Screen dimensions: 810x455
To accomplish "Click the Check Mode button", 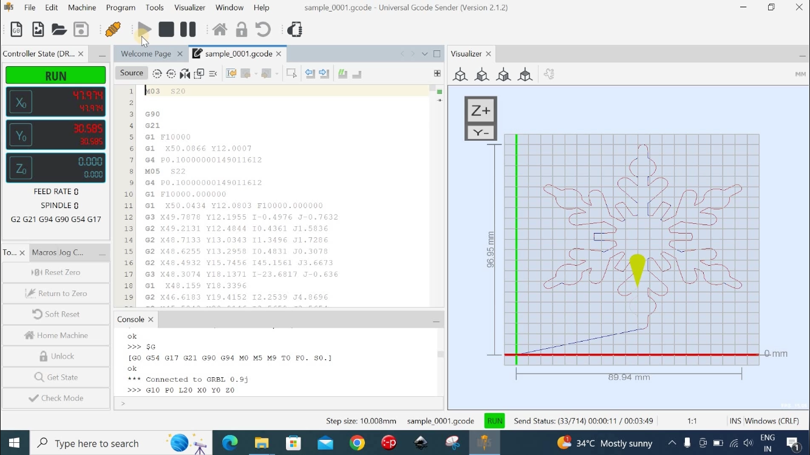I will click(x=56, y=398).
